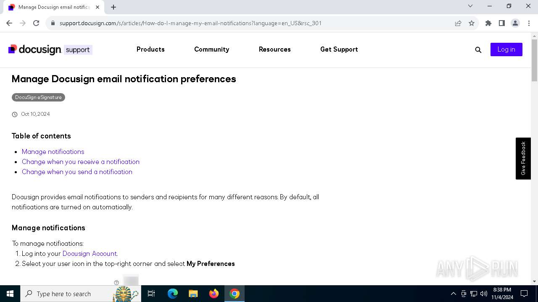
Task: Launch Firefox from taskbar
Action: coord(214,294)
